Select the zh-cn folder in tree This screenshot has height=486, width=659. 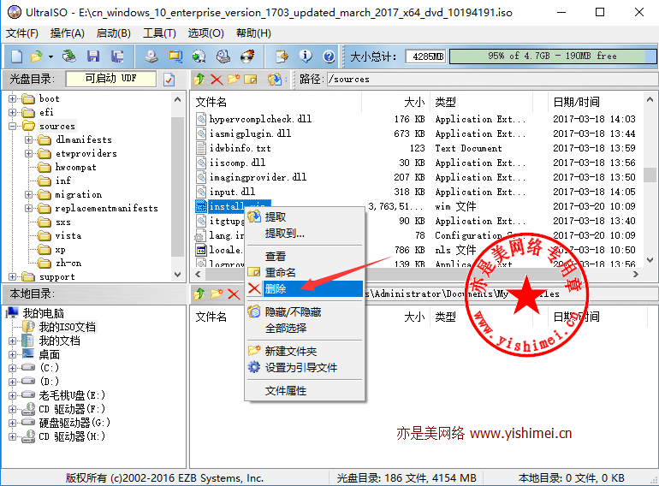coord(68,263)
